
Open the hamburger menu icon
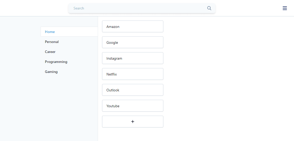pyautogui.click(x=285, y=8)
